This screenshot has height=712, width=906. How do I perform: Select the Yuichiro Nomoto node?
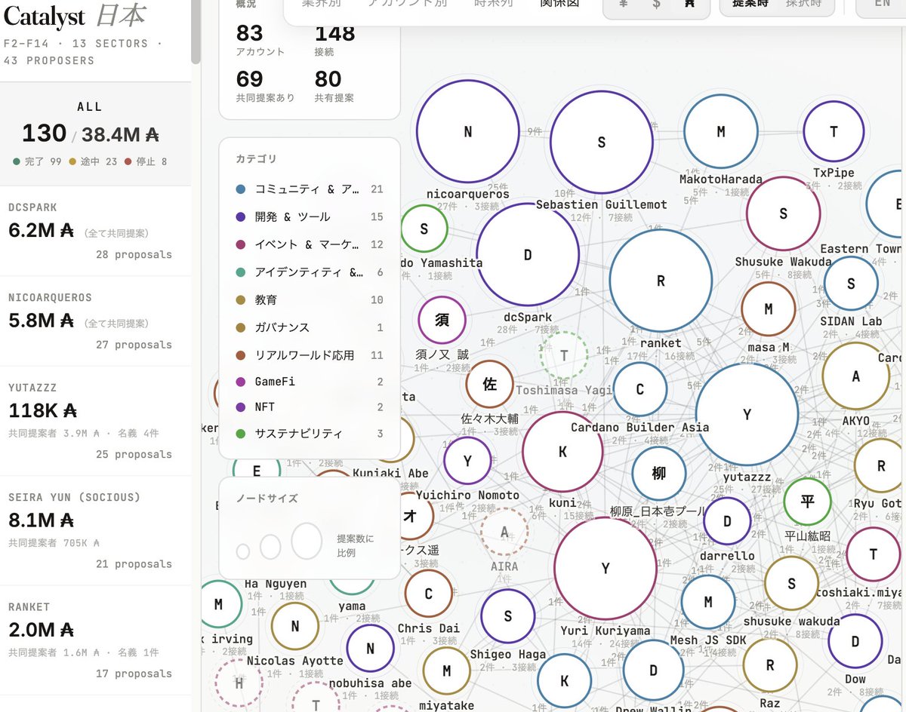[467, 461]
